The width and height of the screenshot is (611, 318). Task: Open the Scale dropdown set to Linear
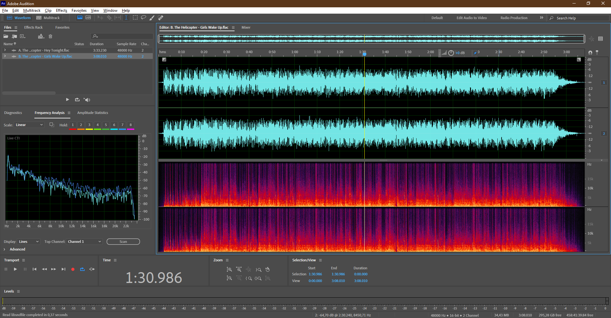[29, 125]
